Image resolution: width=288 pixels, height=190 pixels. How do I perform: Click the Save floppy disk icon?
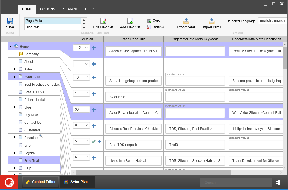tap(10, 21)
